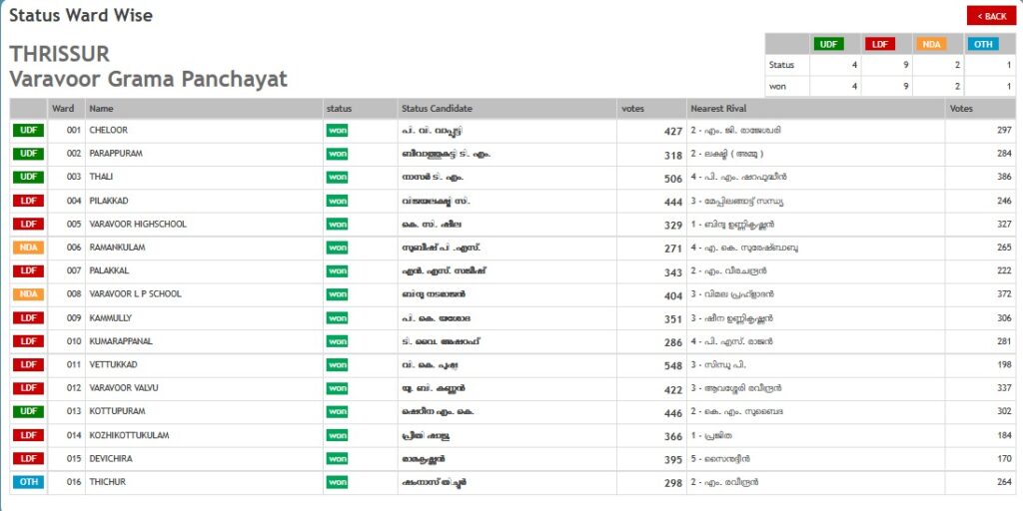The width and height of the screenshot is (1023, 511).
Task: Click the red BACK button
Action: 991,16
